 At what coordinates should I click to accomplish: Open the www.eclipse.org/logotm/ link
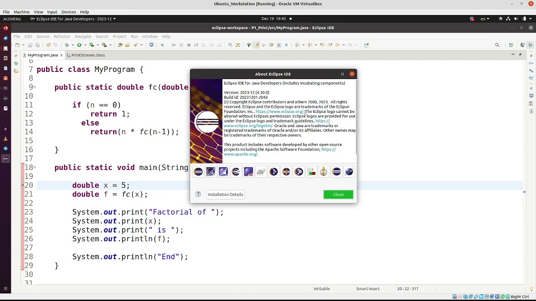pyautogui.click(x=248, y=125)
